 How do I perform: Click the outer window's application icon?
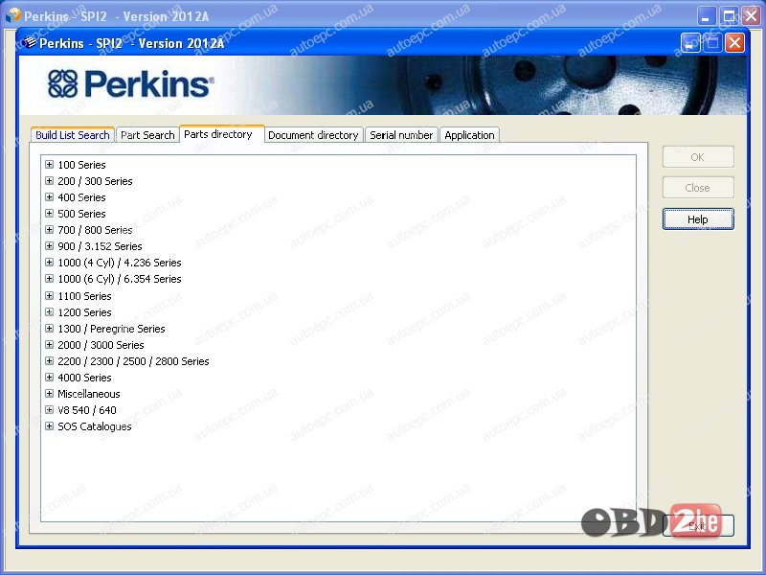coord(13,14)
